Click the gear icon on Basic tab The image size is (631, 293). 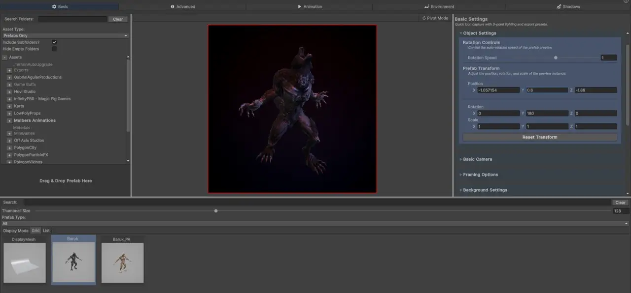54,7
